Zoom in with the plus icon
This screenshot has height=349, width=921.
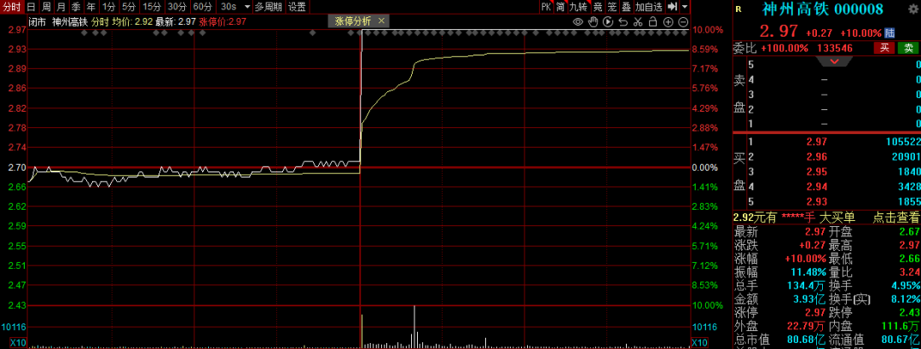(668, 21)
